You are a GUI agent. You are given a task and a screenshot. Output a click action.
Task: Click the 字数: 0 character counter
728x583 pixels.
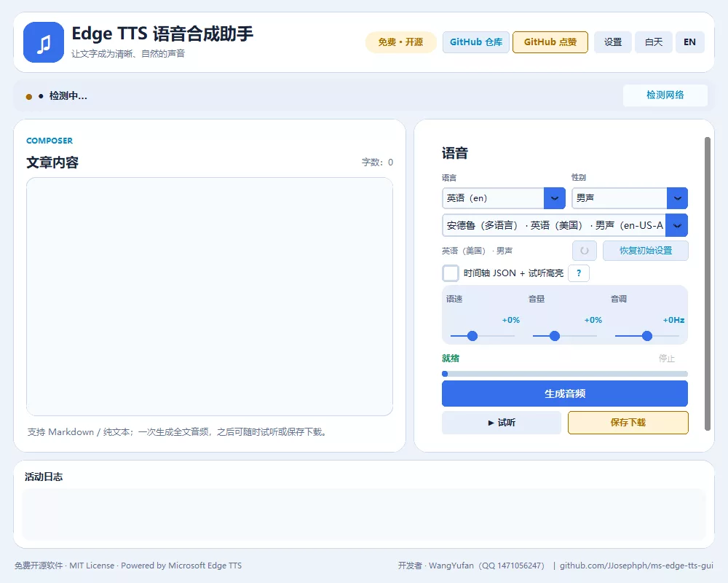(377, 163)
